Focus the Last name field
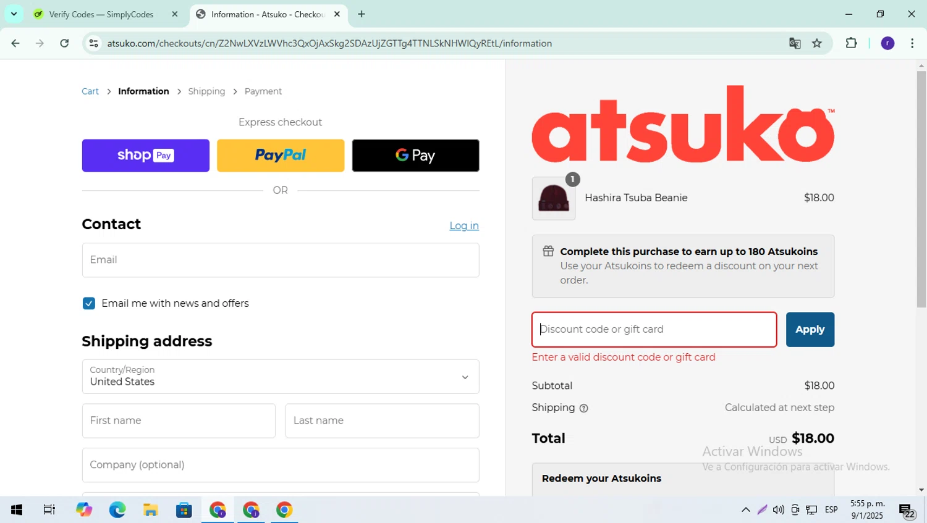 382,420
